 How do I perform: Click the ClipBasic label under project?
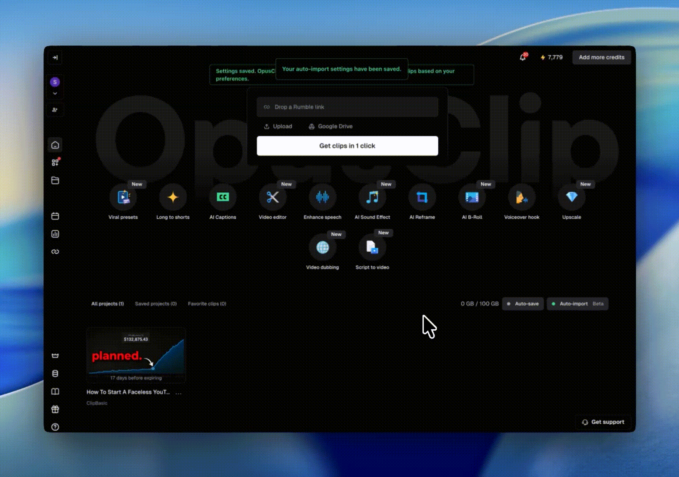pyautogui.click(x=97, y=403)
